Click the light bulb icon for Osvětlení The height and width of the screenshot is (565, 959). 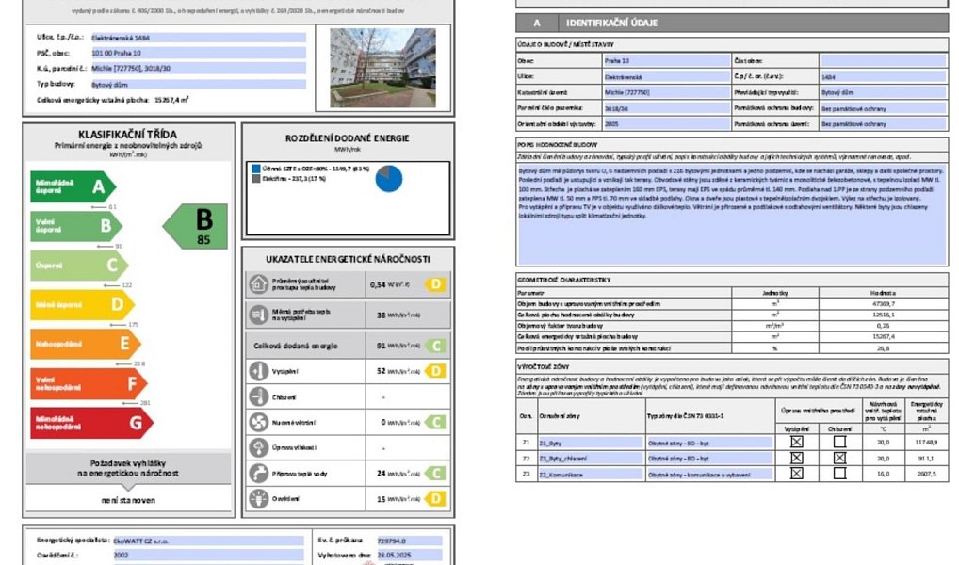[x=259, y=499]
